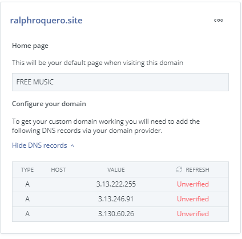Image resolution: width=242 pixels, height=239 pixels.
Task: Click the TYPE column header
Action: point(27,169)
